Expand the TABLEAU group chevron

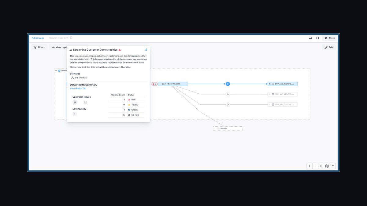(x=215, y=128)
